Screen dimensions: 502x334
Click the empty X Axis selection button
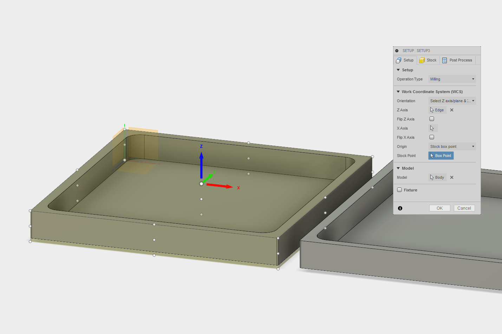(433, 128)
